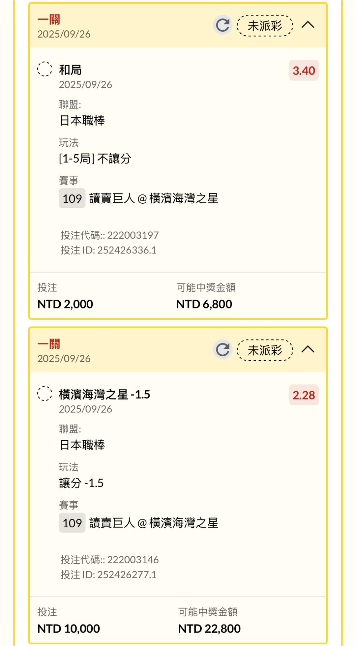This screenshot has height=646, width=356.
Task: Click the 未派彩 status on second card
Action: [x=265, y=350]
